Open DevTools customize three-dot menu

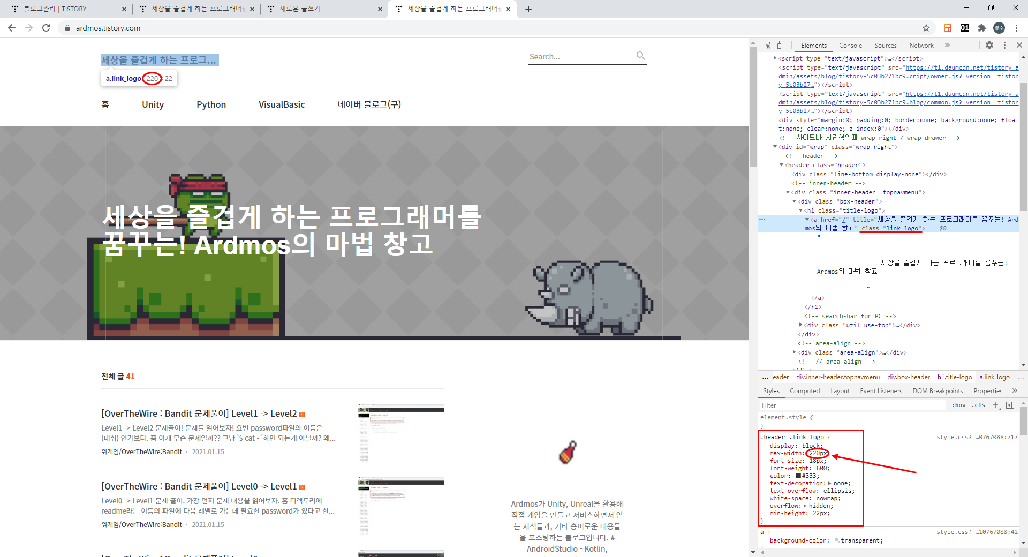click(x=1004, y=46)
